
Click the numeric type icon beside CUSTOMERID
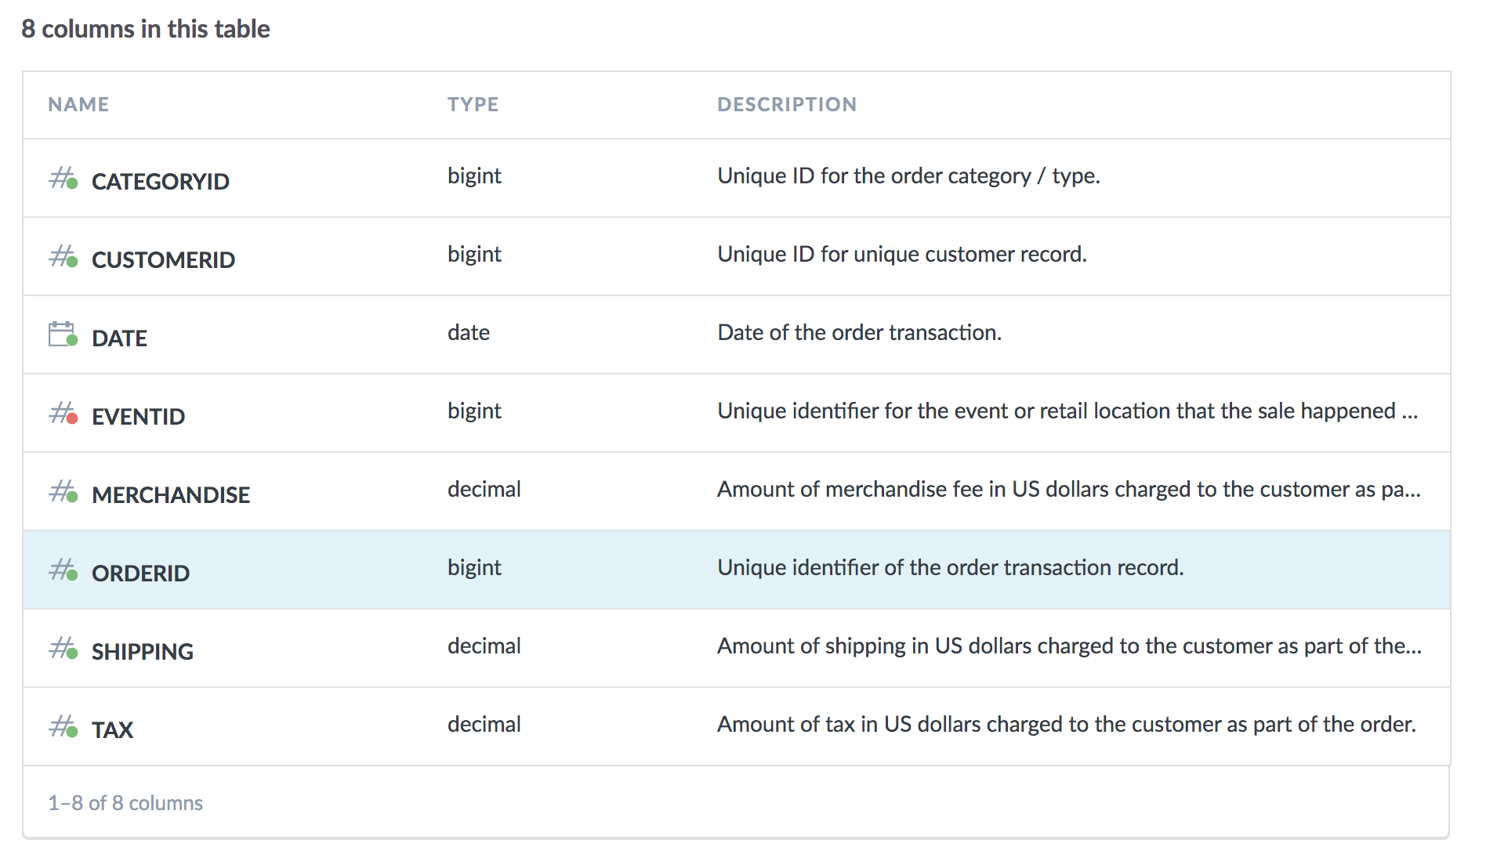point(63,257)
